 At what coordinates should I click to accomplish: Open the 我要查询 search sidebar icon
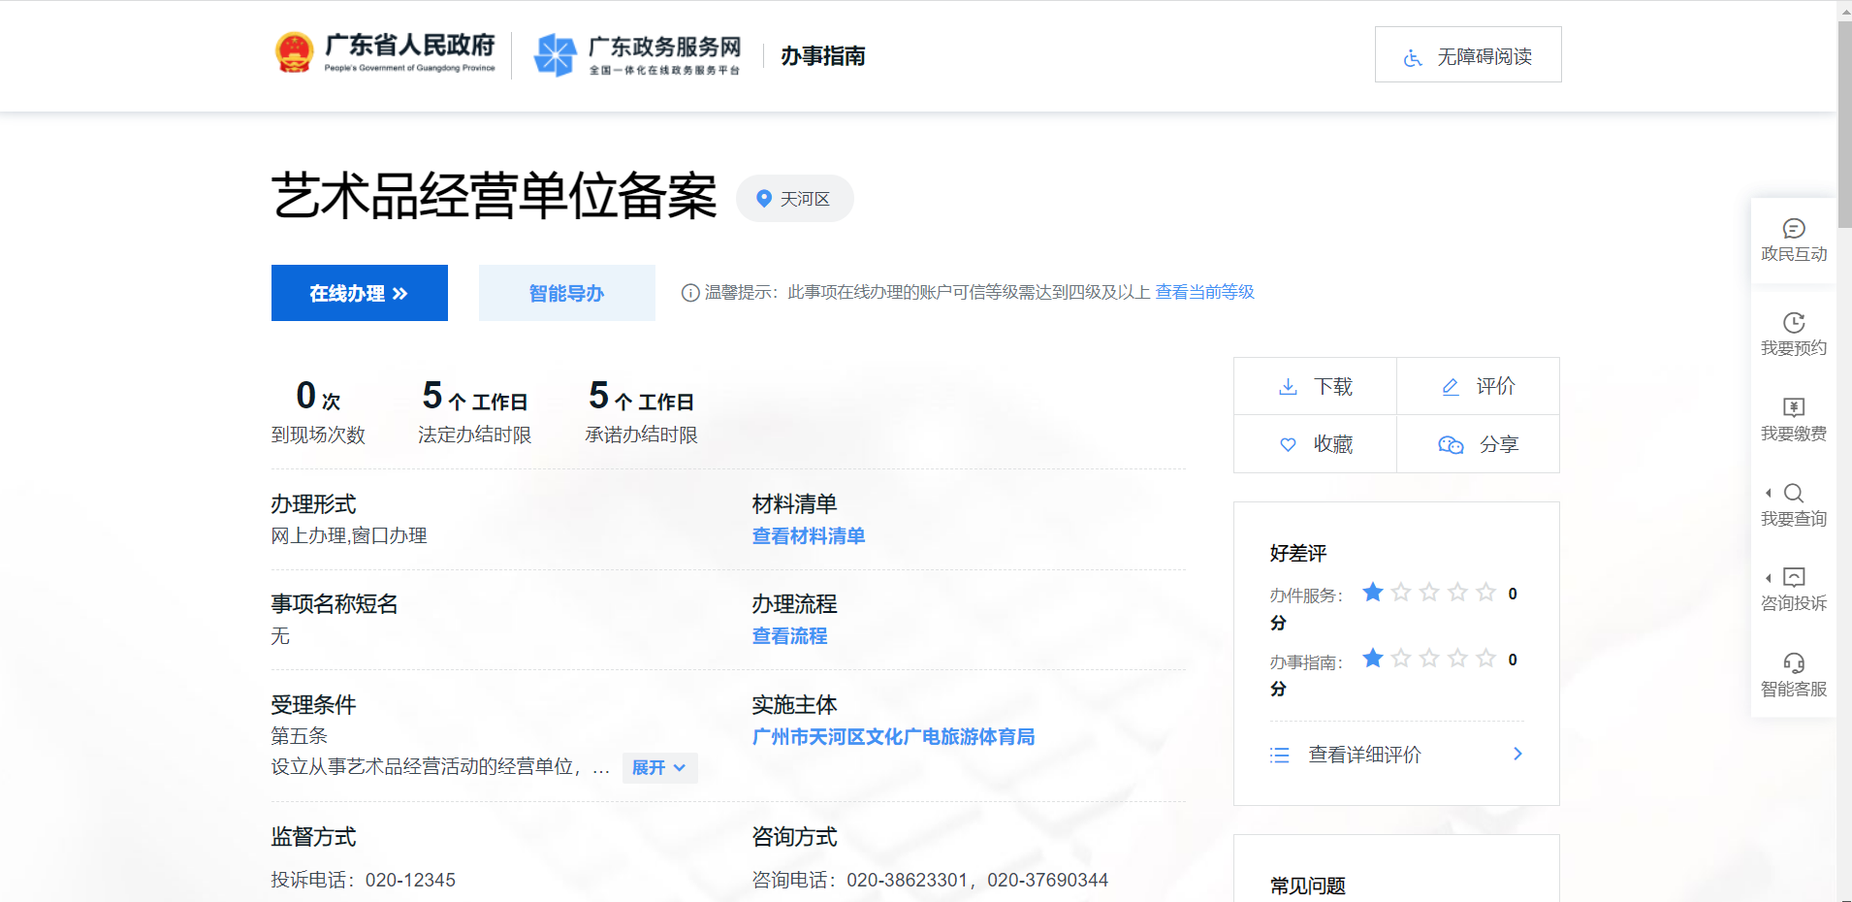pyautogui.click(x=1793, y=494)
